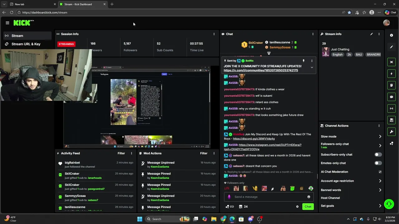This screenshot has width=399, height=224.
Task: Click the screen capture icon in right sidebar
Action: [x=392, y=62]
